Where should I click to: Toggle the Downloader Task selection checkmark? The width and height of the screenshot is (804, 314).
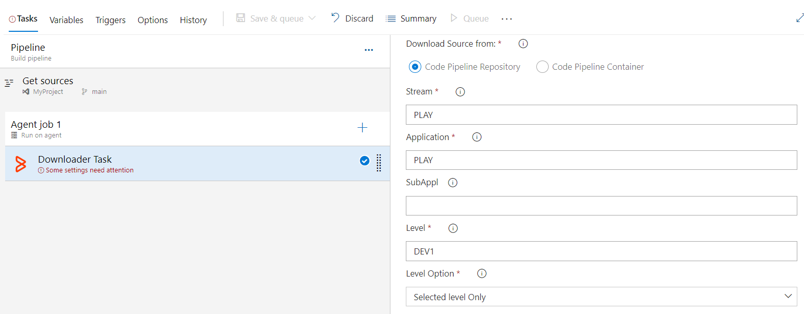click(x=365, y=161)
